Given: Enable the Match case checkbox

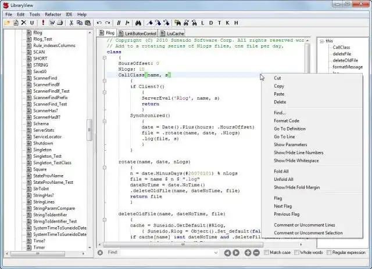Looking at the screenshot, I should [266, 252].
